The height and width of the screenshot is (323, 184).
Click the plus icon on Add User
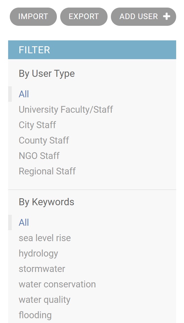pos(167,17)
